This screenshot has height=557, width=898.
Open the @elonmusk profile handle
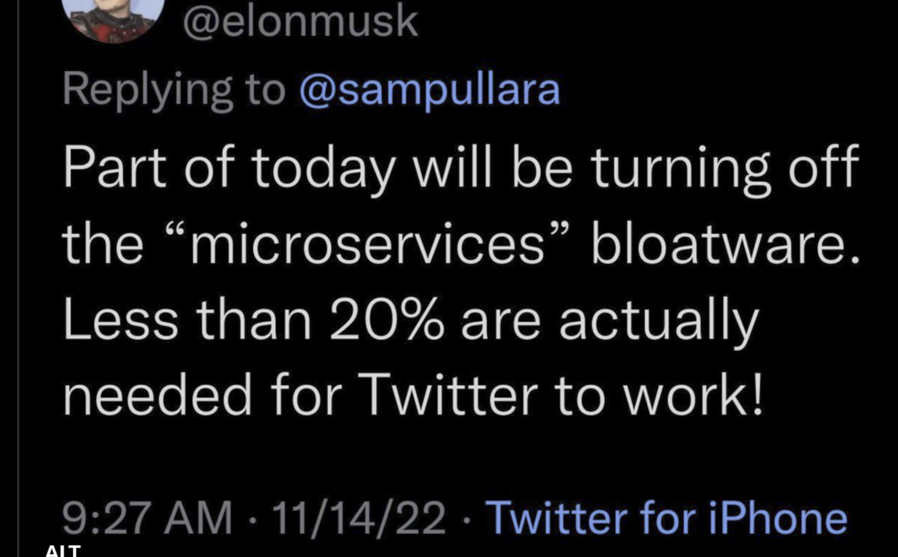[x=299, y=22]
